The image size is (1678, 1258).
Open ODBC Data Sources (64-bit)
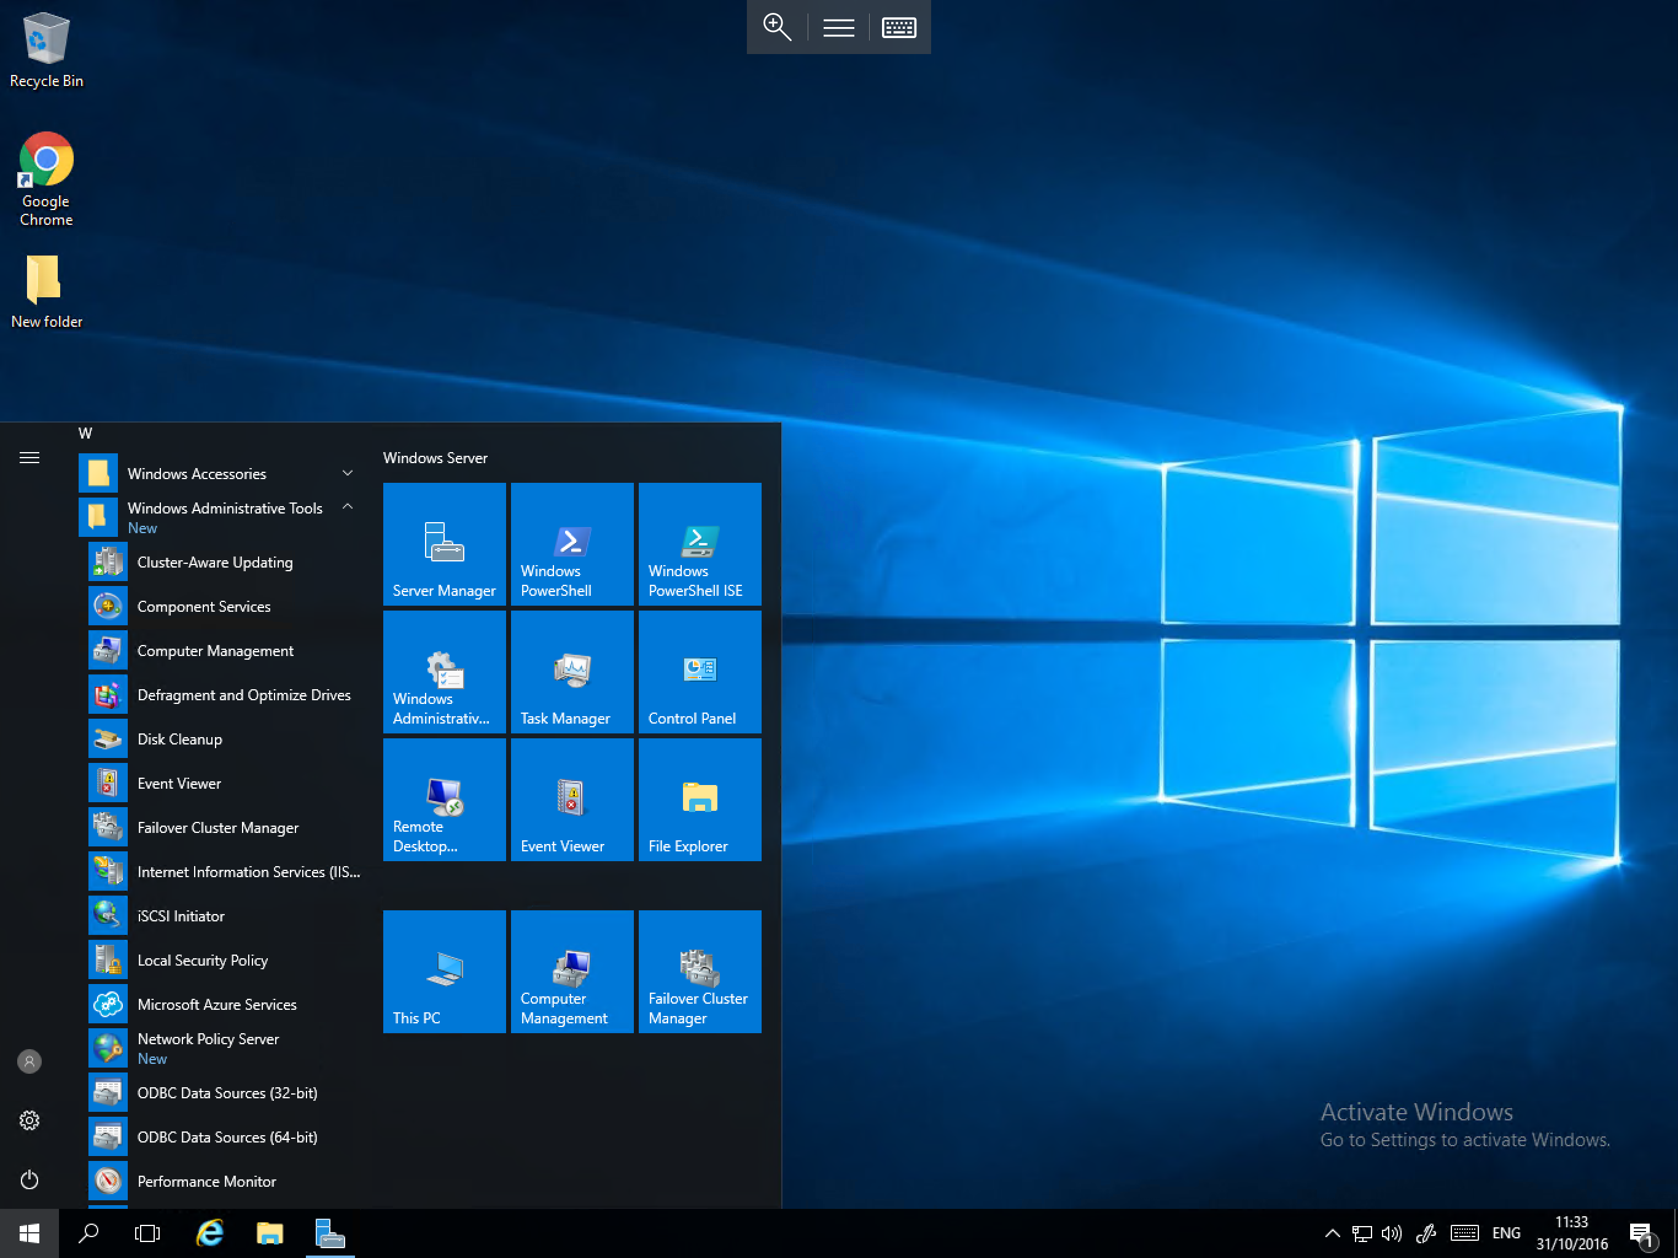[x=225, y=1136]
